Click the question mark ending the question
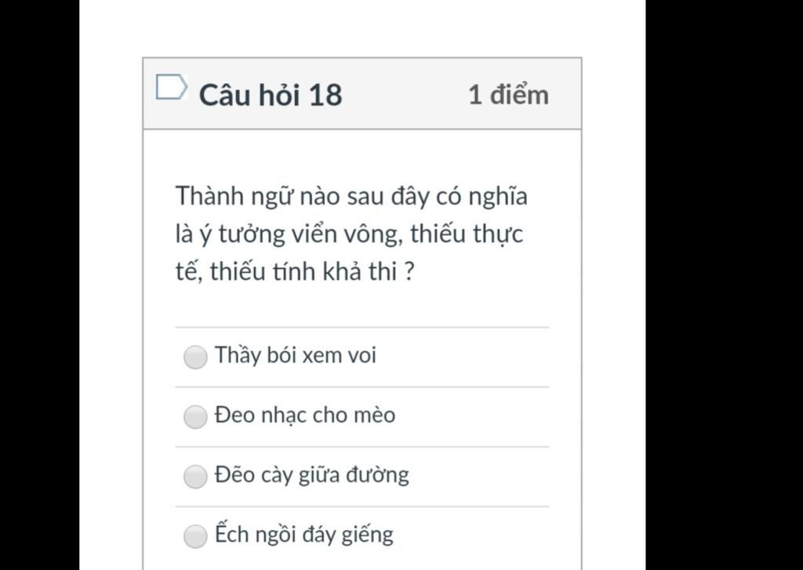 point(409,271)
